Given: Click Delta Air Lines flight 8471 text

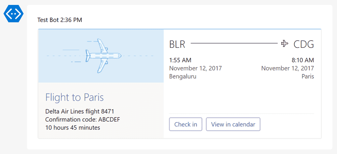Looking at the screenshot, I should pyautogui.click(x=80, y=111).
